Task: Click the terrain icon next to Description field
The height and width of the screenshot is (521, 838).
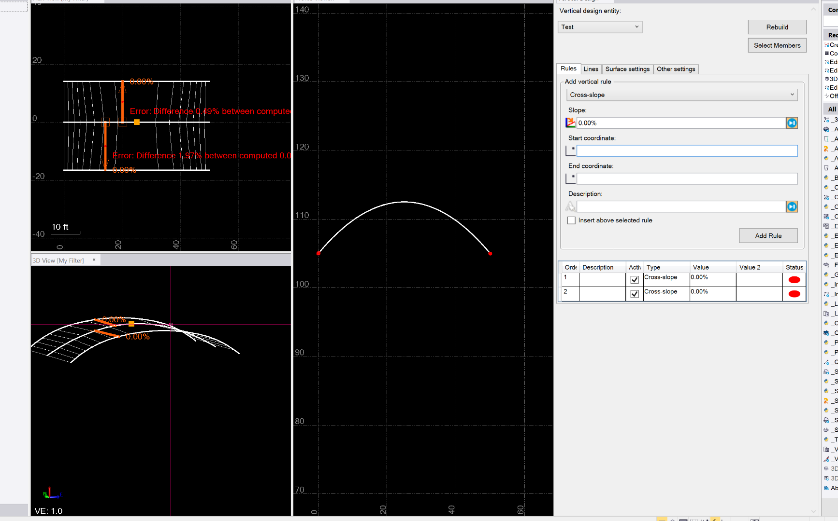Action: click(571, 206)
